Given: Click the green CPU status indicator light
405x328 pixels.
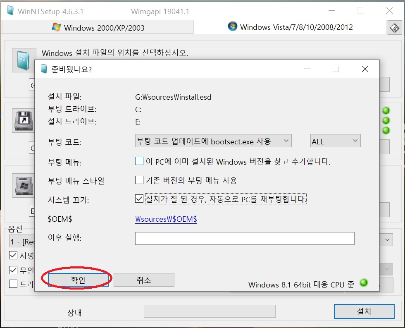Looking at the screenshot, I should pyautogui.click(x=364, y=283).
